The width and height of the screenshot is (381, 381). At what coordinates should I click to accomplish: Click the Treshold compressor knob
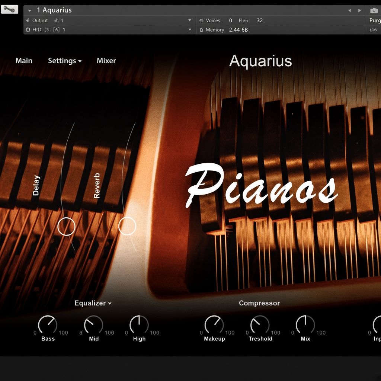(260, 324)
